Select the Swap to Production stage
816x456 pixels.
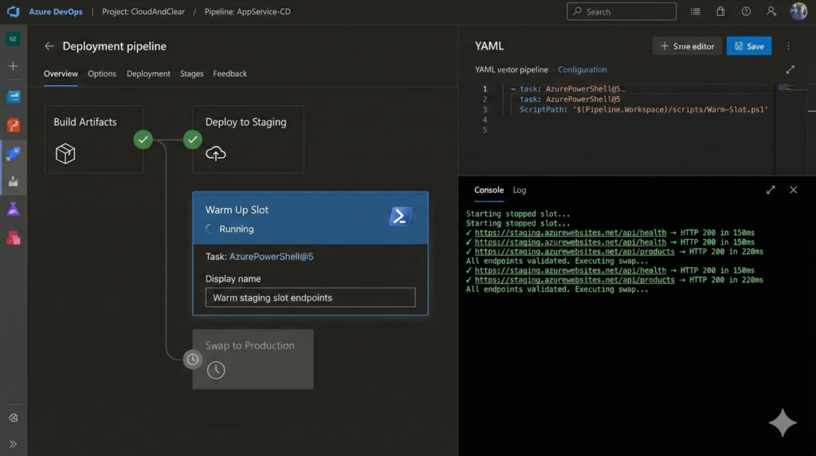(x=253, y=359)
